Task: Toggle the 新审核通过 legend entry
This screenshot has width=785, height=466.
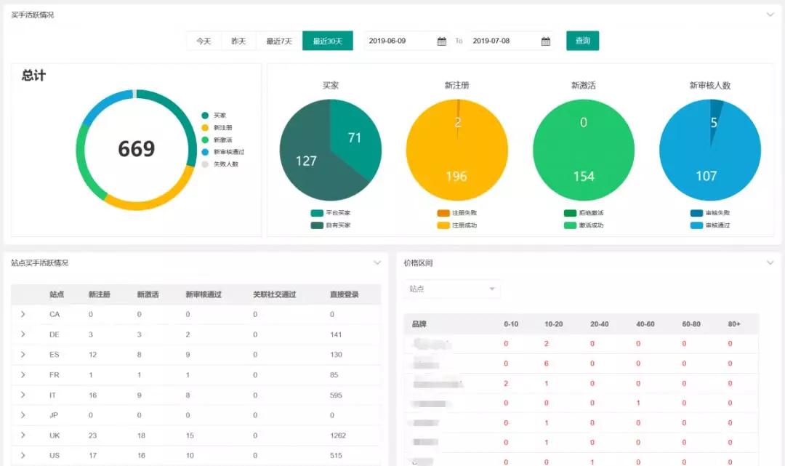Action: [x=223, y=152]
